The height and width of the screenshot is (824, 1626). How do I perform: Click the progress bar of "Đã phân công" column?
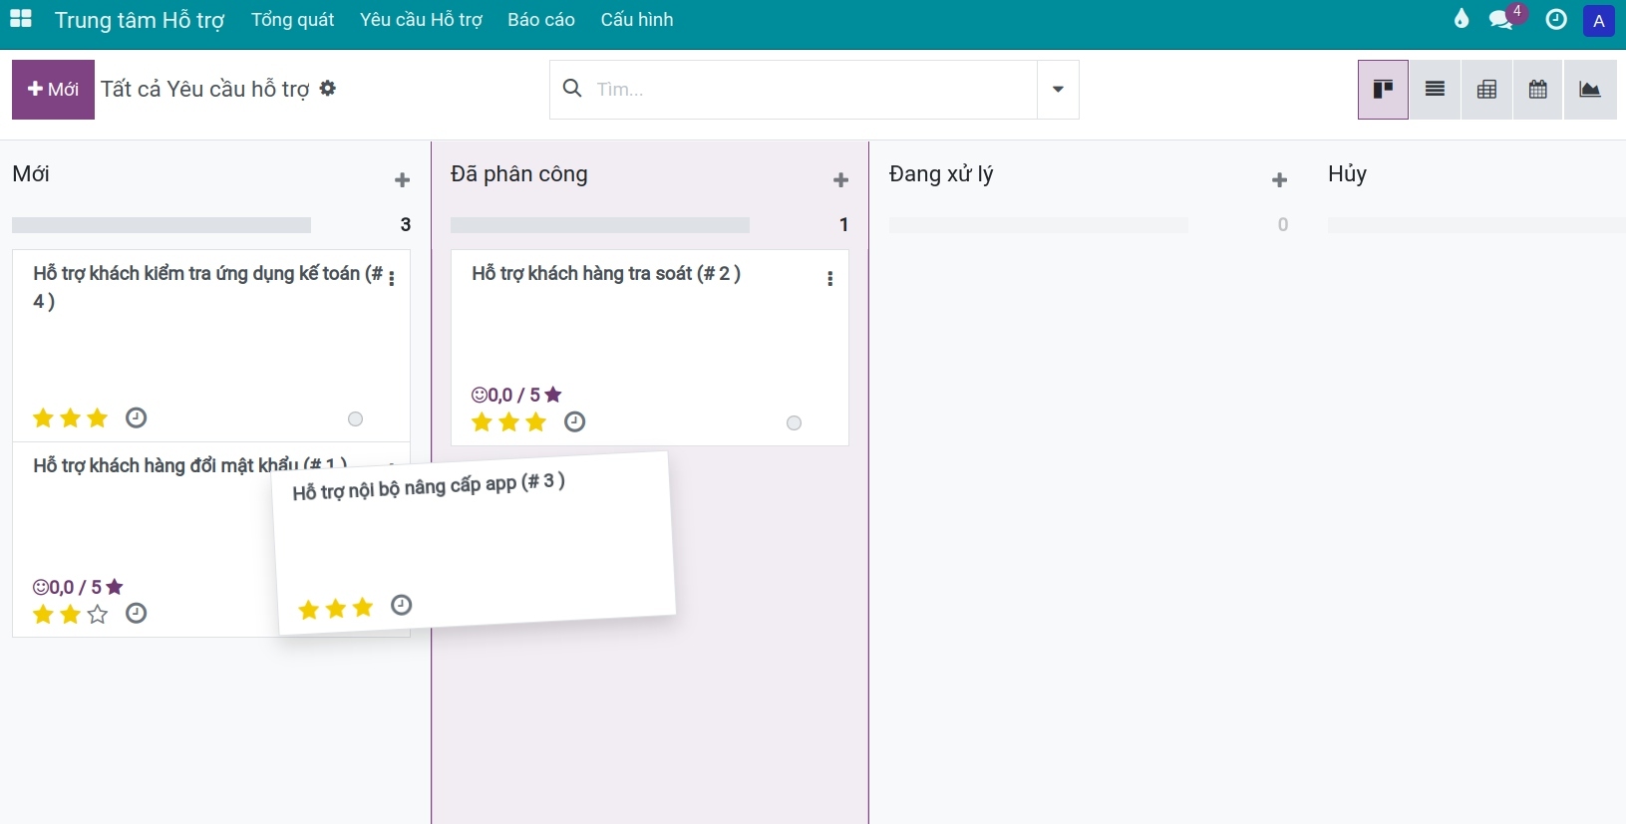(600, 225)
